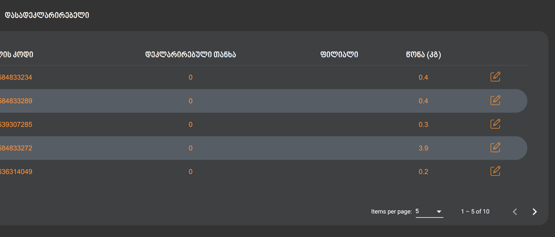The width and height of the screenshot is (555, 237).
Task: Edit the row ending in 636314049
Action: pyautogui.click(x=495, y=172)
